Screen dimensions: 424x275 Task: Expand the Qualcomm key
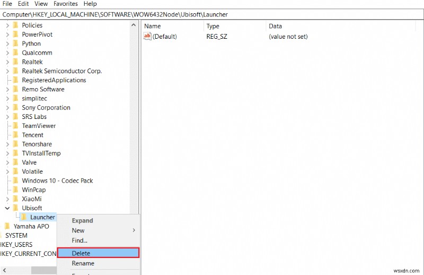(x=7, y=53)
